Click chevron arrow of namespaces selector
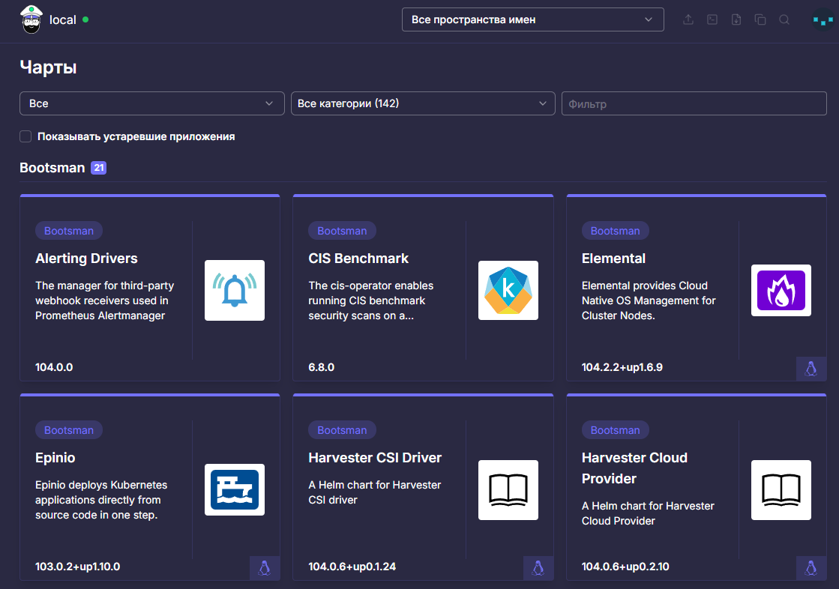The width and height of the screenshot is (839, 589). (649, 19)
